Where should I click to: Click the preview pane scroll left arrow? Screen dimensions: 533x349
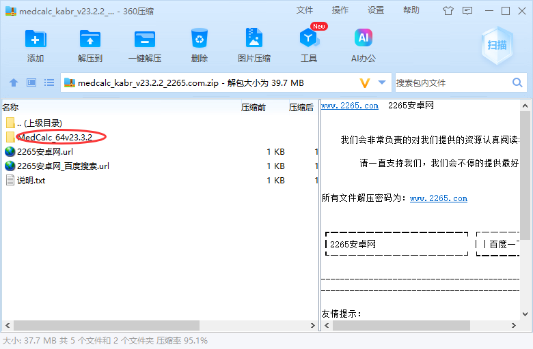click(x=327, y=325)
